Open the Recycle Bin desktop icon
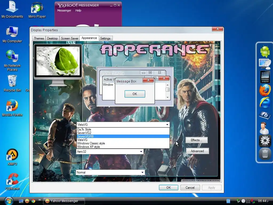The width and height of the screenshot is (273, 205). pyautogui.click(x=12, y=83)
